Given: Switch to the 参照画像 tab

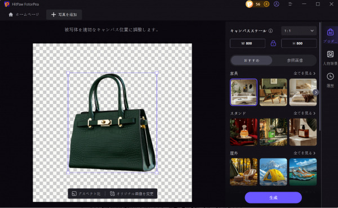Looking at the screenshot, I should point(295,61).
